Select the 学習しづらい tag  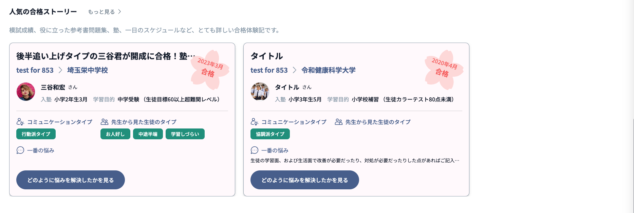point(185,134)
